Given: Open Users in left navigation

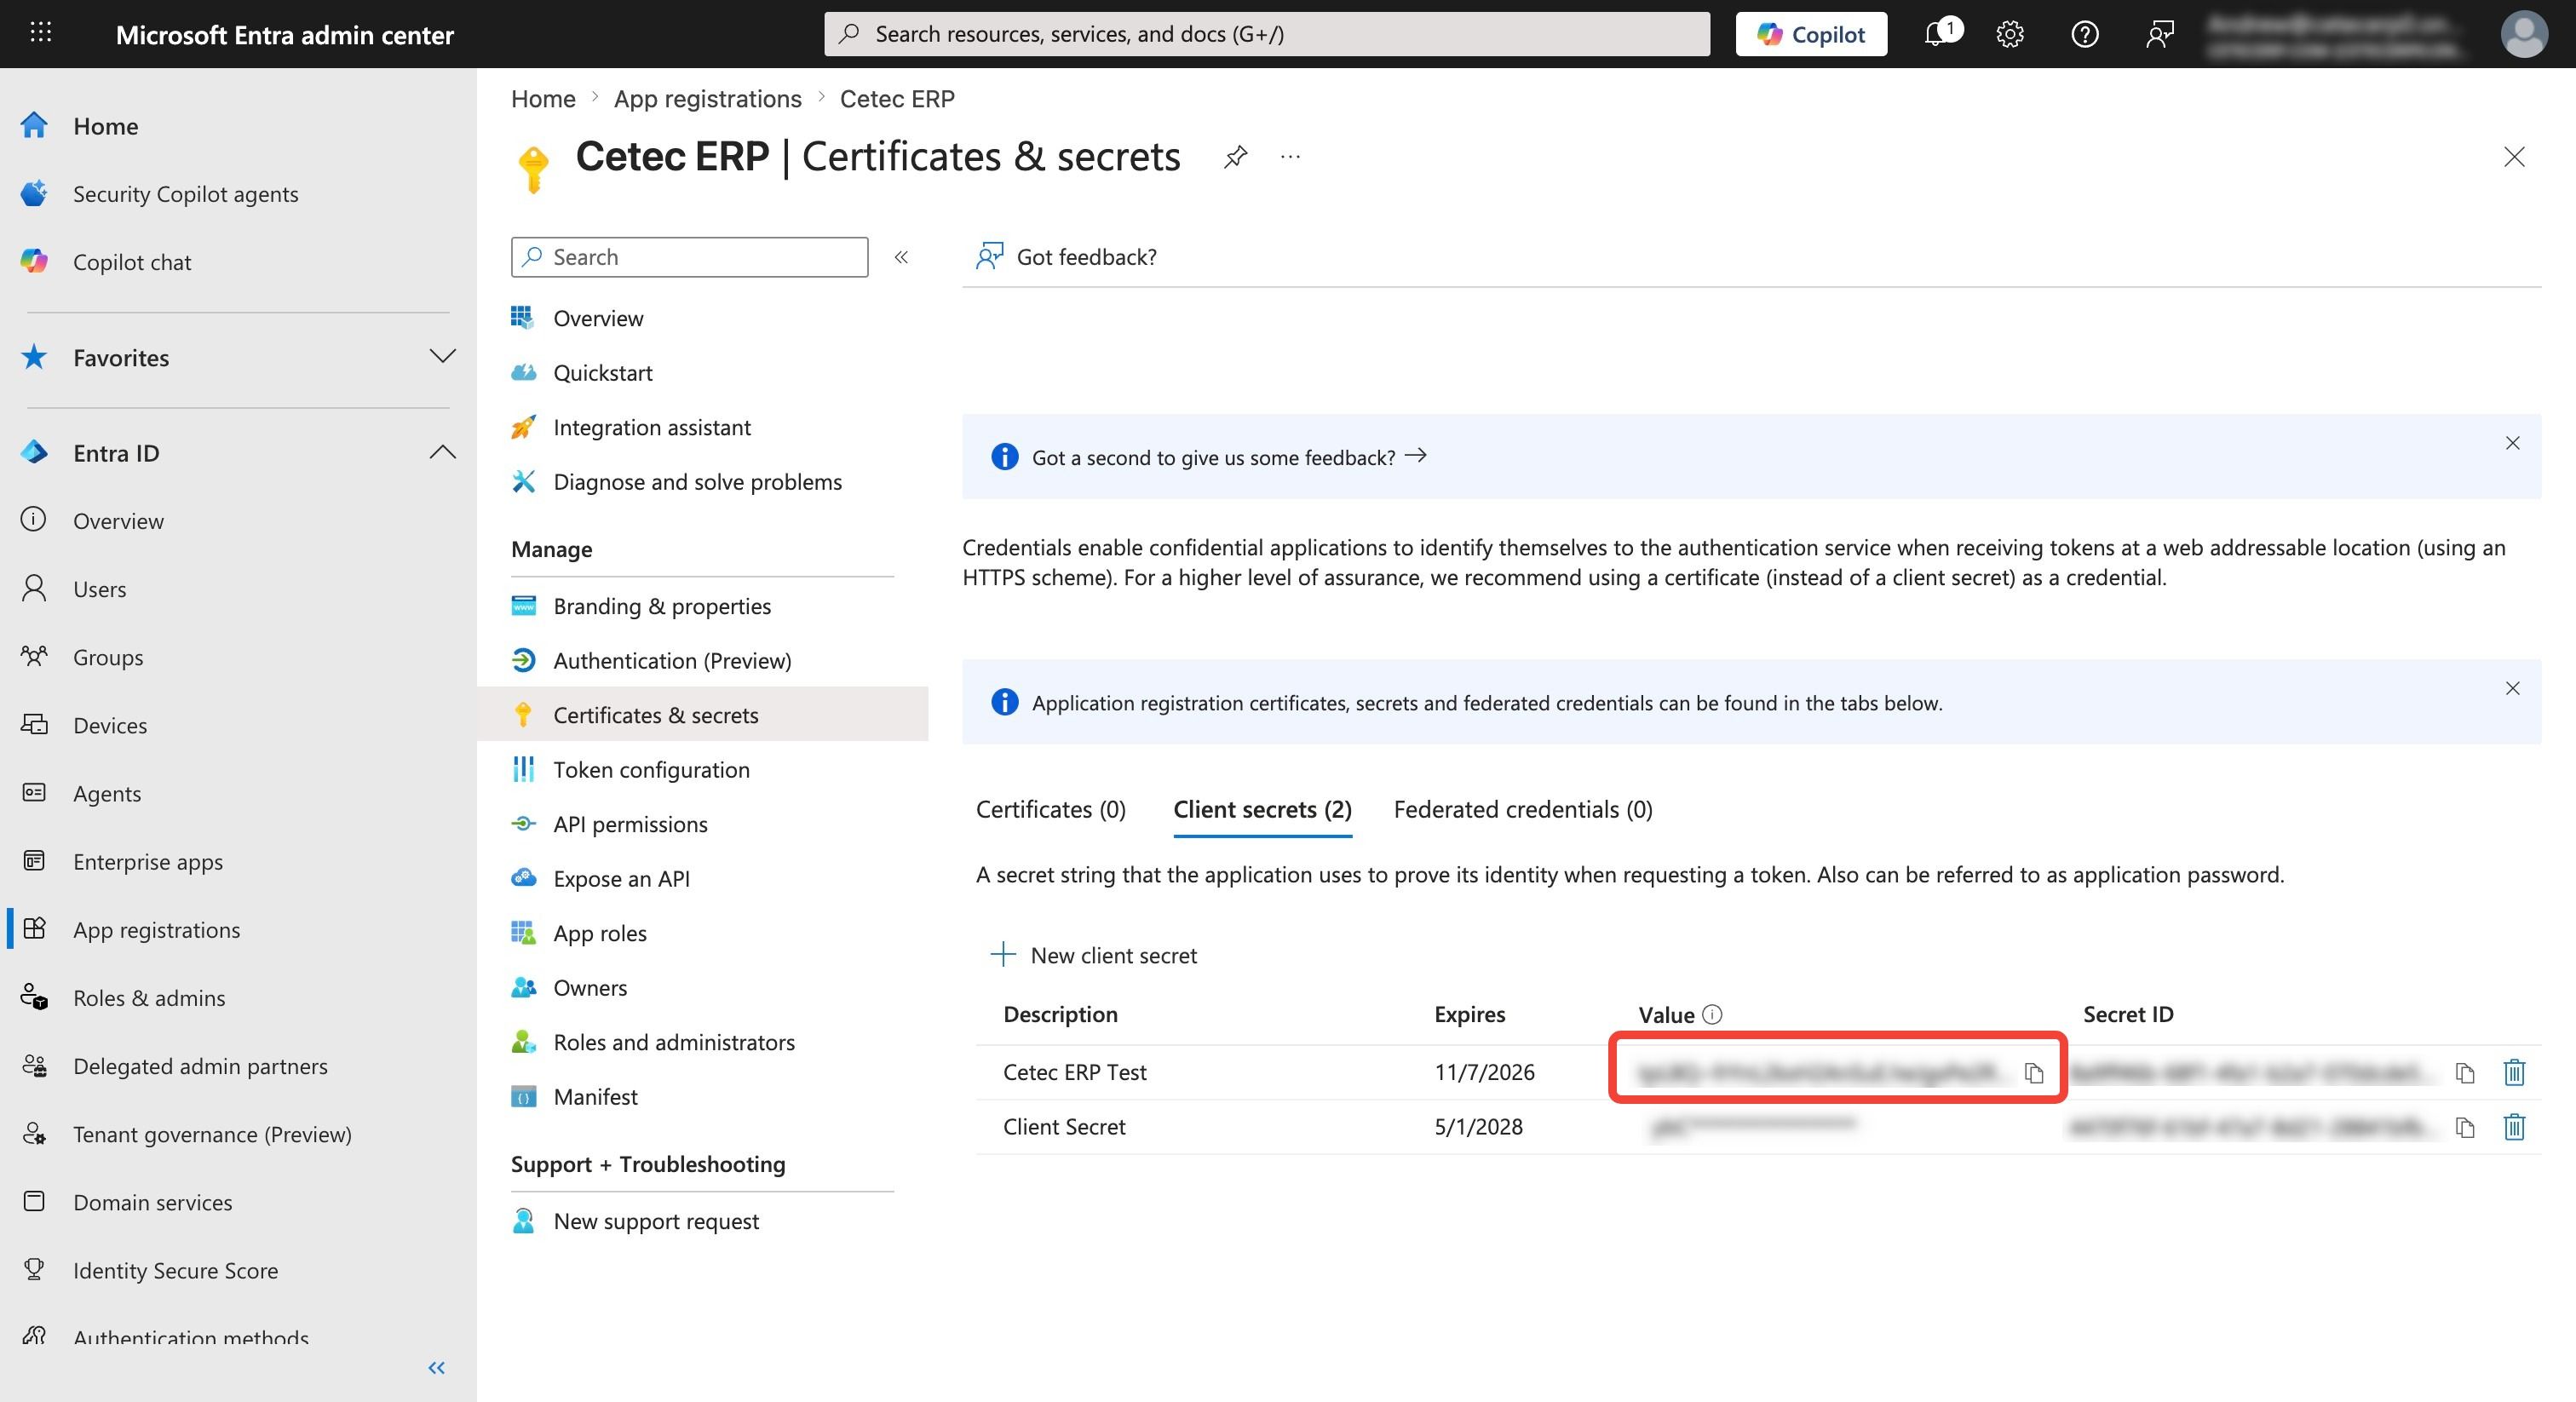Looking at the screenshot, I should coord(99,589).
